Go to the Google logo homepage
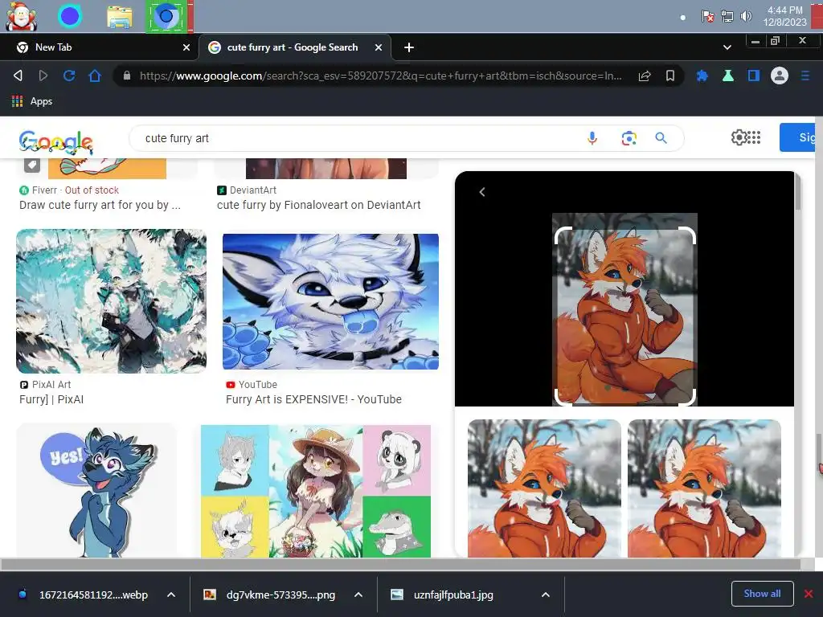 (55, 141)
